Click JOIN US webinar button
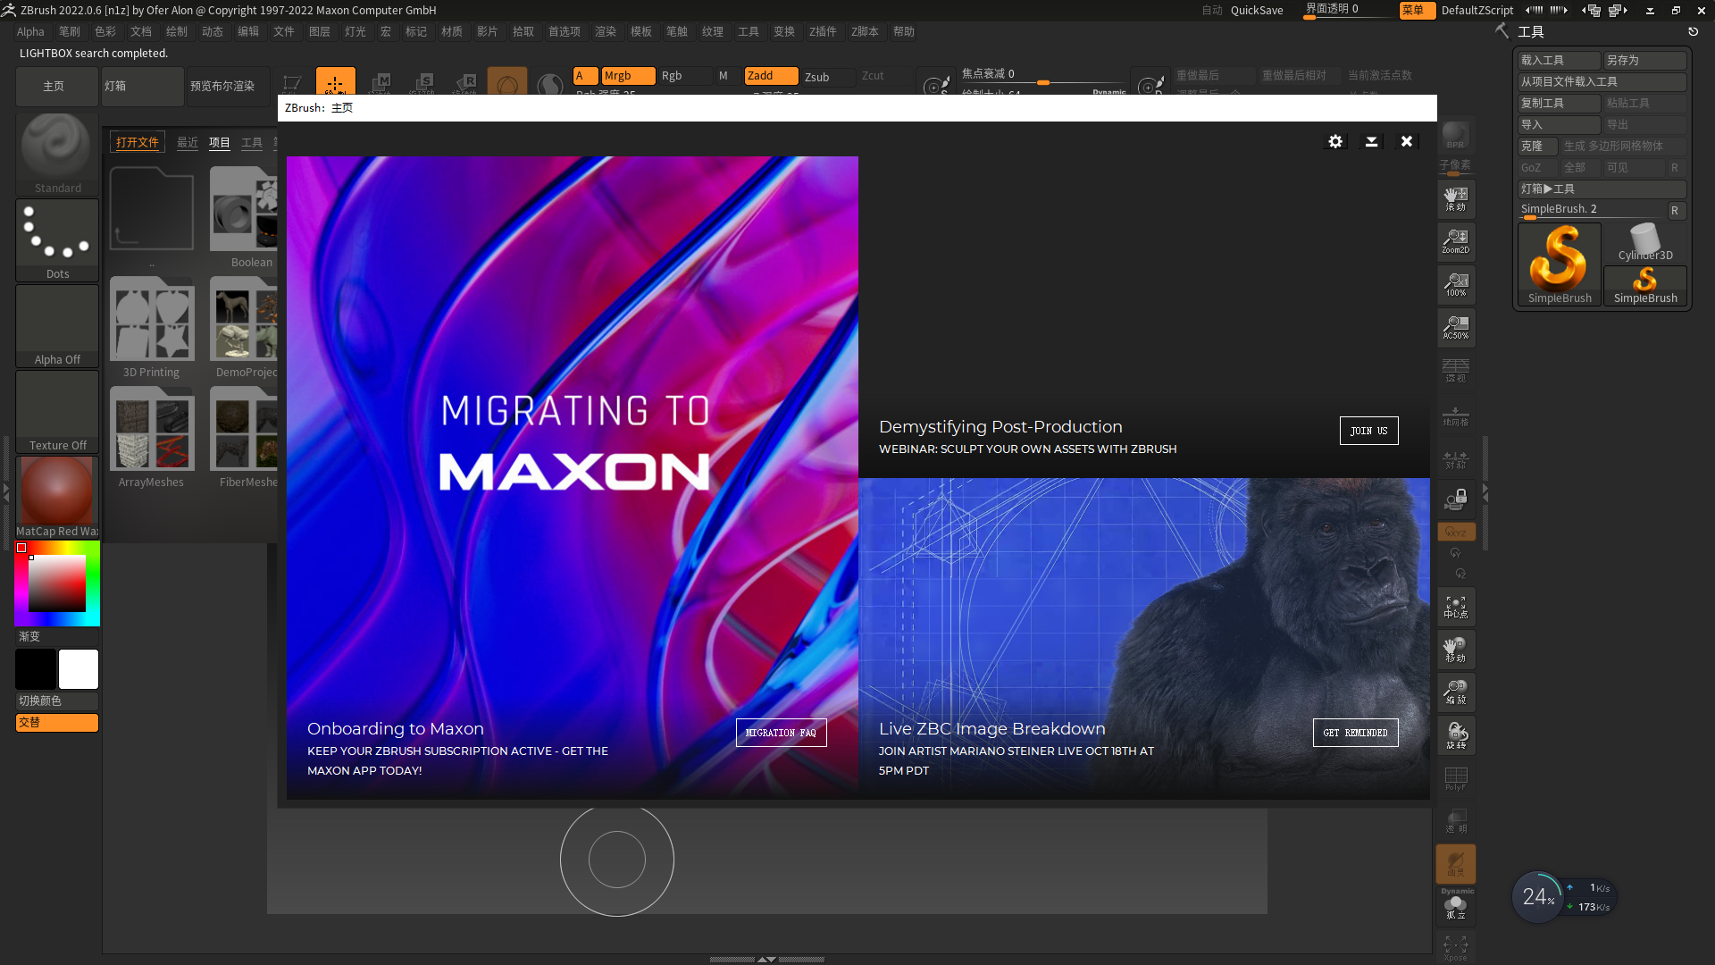1715x965 pixels. [1368, 429]
